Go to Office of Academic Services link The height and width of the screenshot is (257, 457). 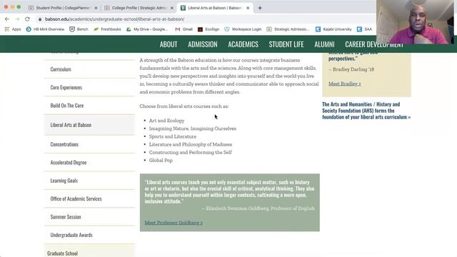(x=76, y=198)
